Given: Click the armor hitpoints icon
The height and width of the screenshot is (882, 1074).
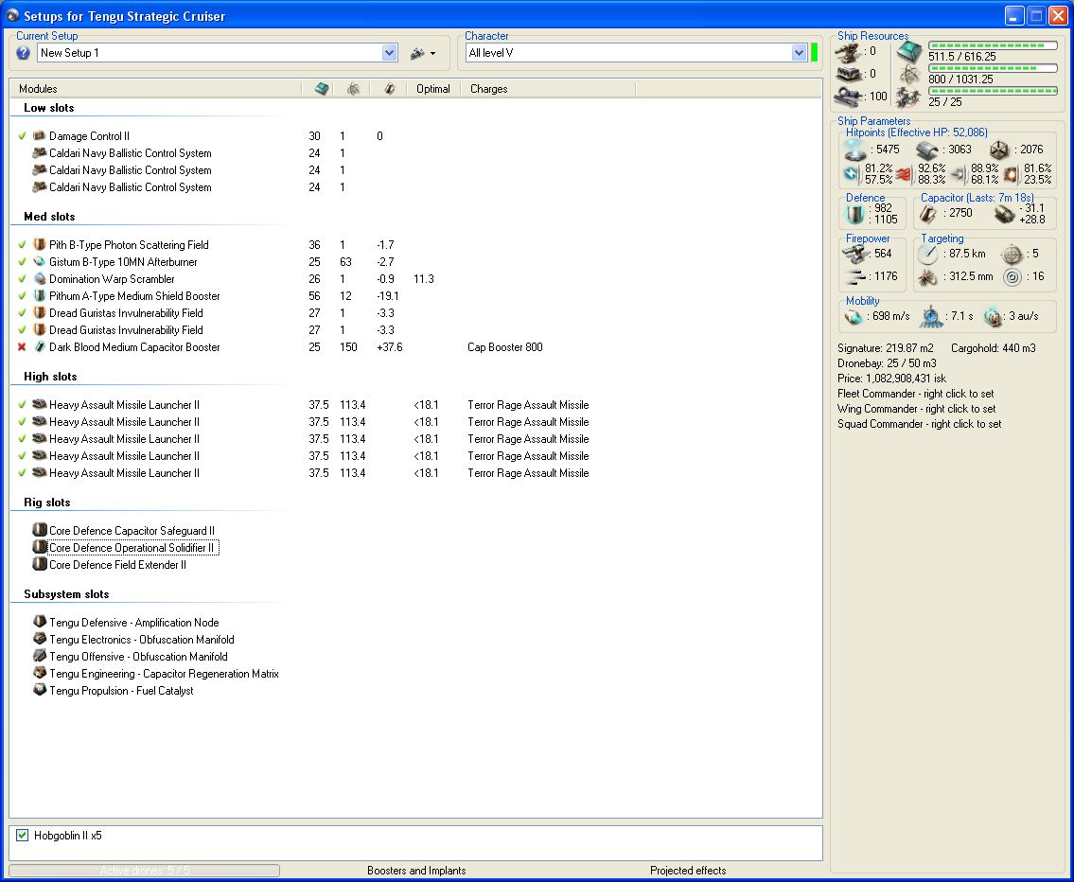Looking at the screenshot, I should coord(927,150).
